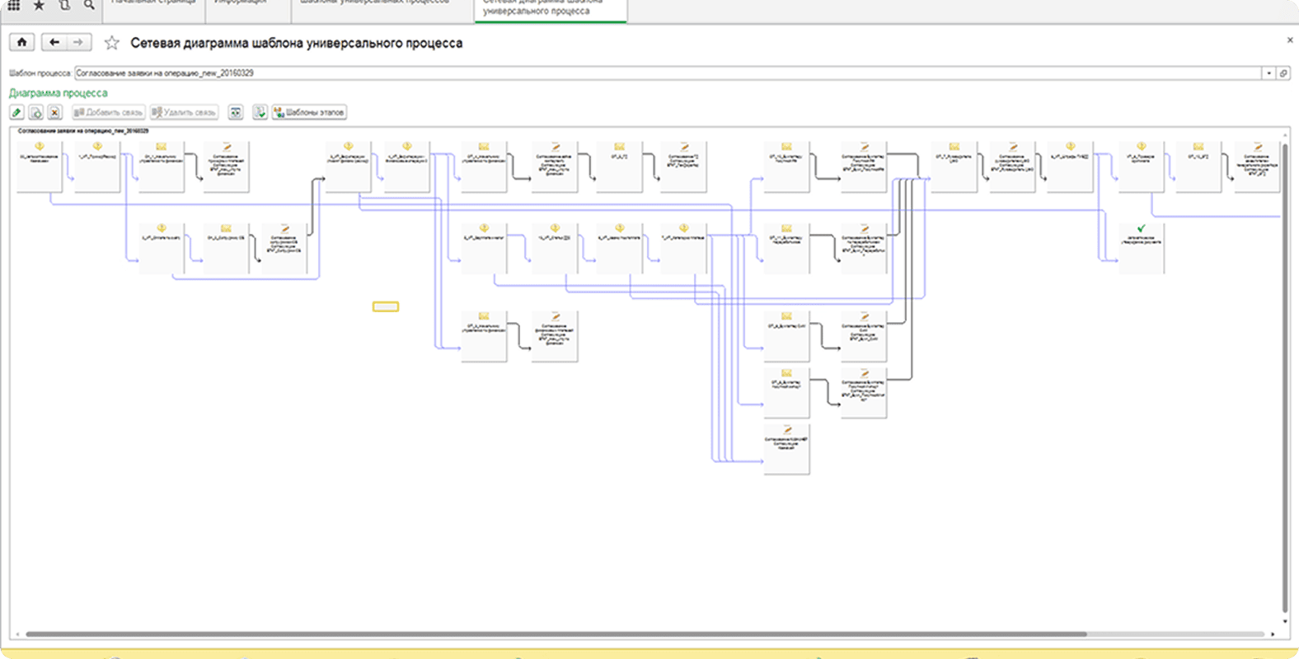Open the history icon in top bar
Image resolution: width=1299 pixels, height=659 pixels.
click(64, 5)
